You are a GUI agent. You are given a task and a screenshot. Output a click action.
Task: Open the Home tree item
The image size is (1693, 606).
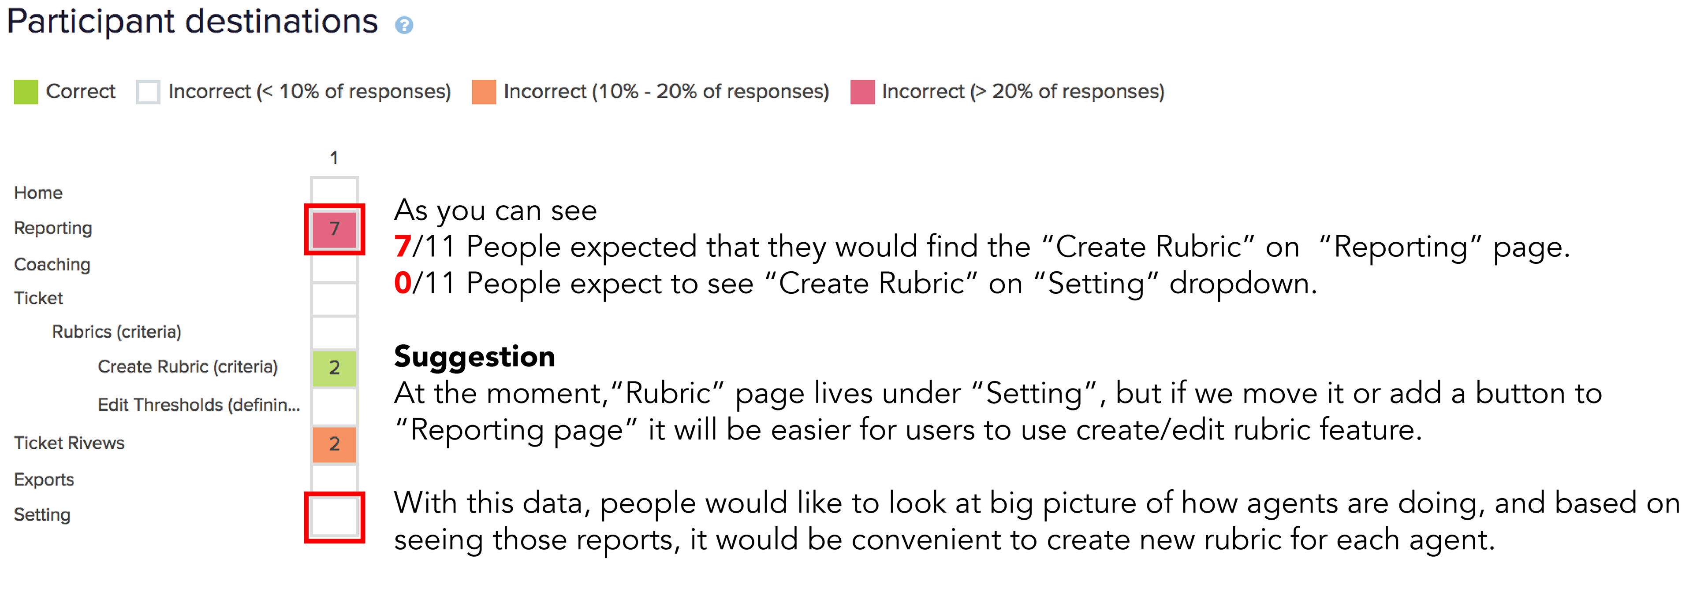[38, 193]
